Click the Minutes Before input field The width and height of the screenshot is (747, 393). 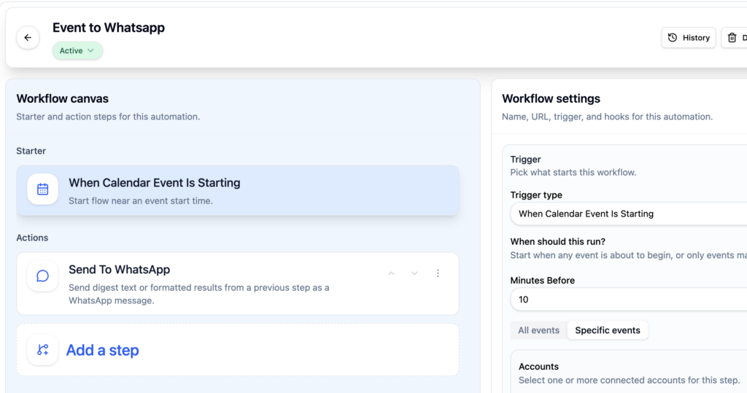click(x=627, y=300)
